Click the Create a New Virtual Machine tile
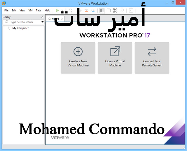 click(x=78, y=58)
